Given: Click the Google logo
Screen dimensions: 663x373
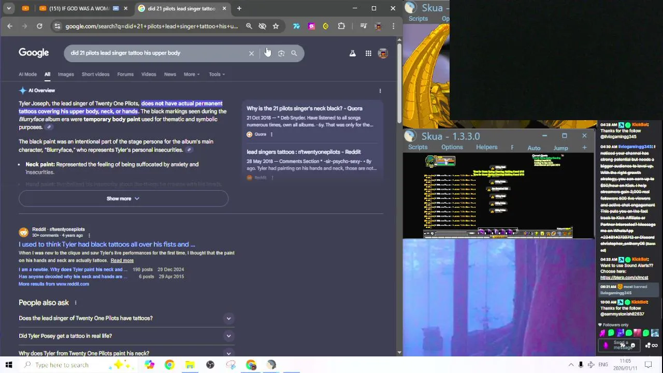Looking at the screenshot, I should pyautogui.click(x=34, y=53).
